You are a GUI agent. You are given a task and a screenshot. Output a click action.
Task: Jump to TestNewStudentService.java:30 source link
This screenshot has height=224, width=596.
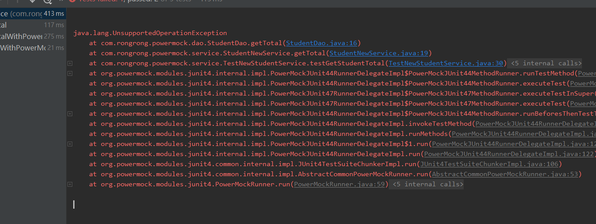(x=446, y=63)
